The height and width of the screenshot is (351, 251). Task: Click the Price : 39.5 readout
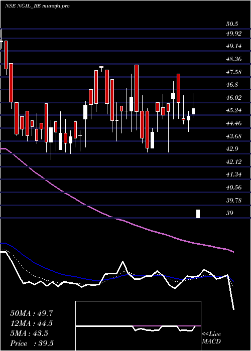point(32,343)
